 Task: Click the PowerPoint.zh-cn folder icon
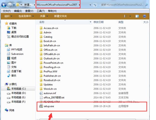41,63
